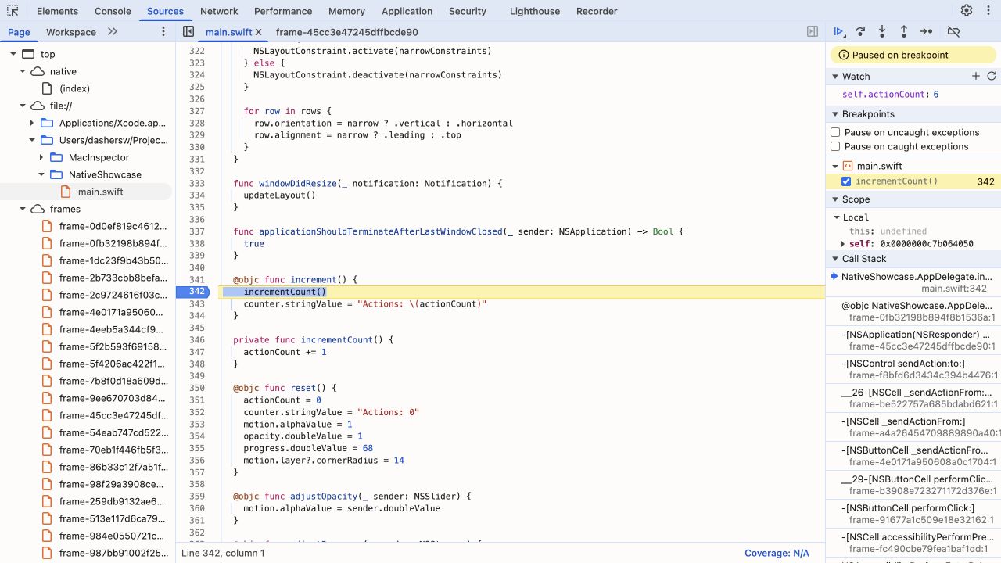Open the MacInspector folder

tap(99, 157)
